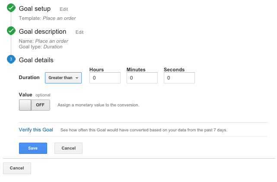The width and height of the screenshot is (277, 182).
Task: Open the Greater than duration dropdown
Action: point(63,78)
